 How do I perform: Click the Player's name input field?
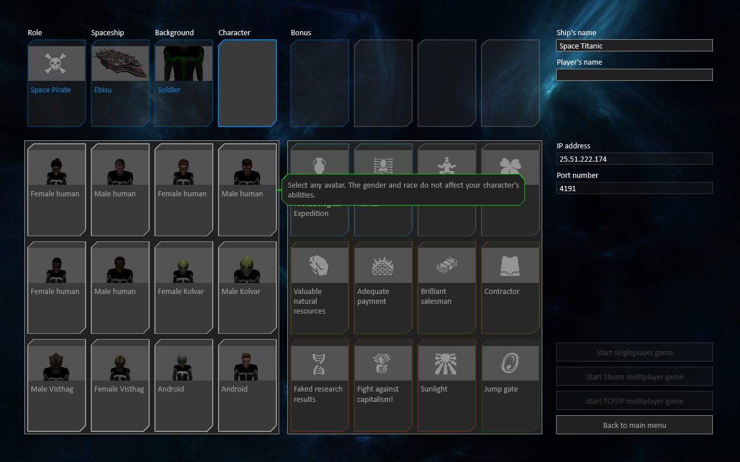634,75
